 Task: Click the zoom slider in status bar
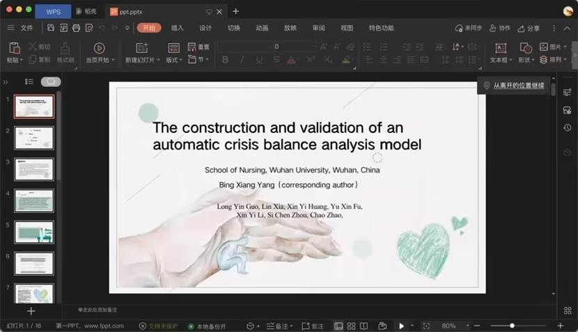point(513,326)
